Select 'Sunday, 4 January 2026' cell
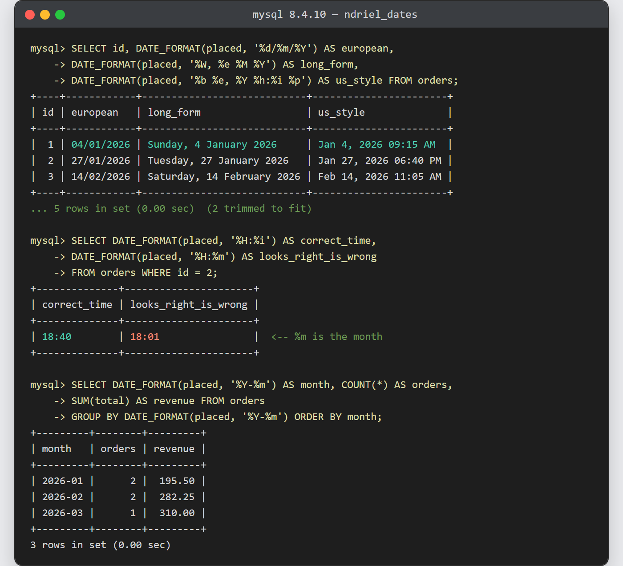623x566 pixels. pos(212,145)
